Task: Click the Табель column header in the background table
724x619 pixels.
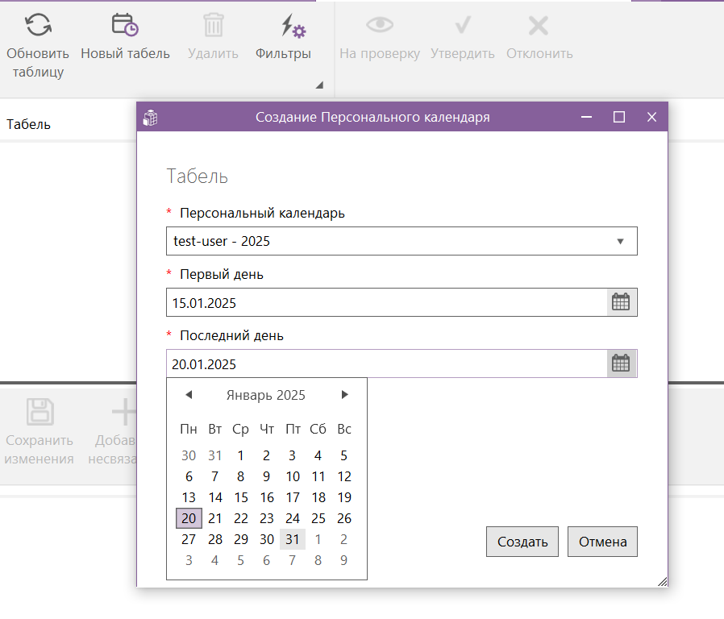Action: click(x=28, y=124)
